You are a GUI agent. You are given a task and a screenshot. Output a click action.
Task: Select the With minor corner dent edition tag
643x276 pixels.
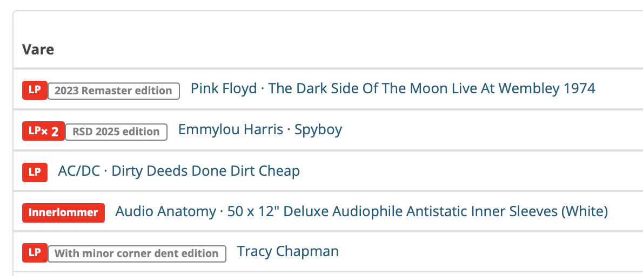click(x=137, y=253)
